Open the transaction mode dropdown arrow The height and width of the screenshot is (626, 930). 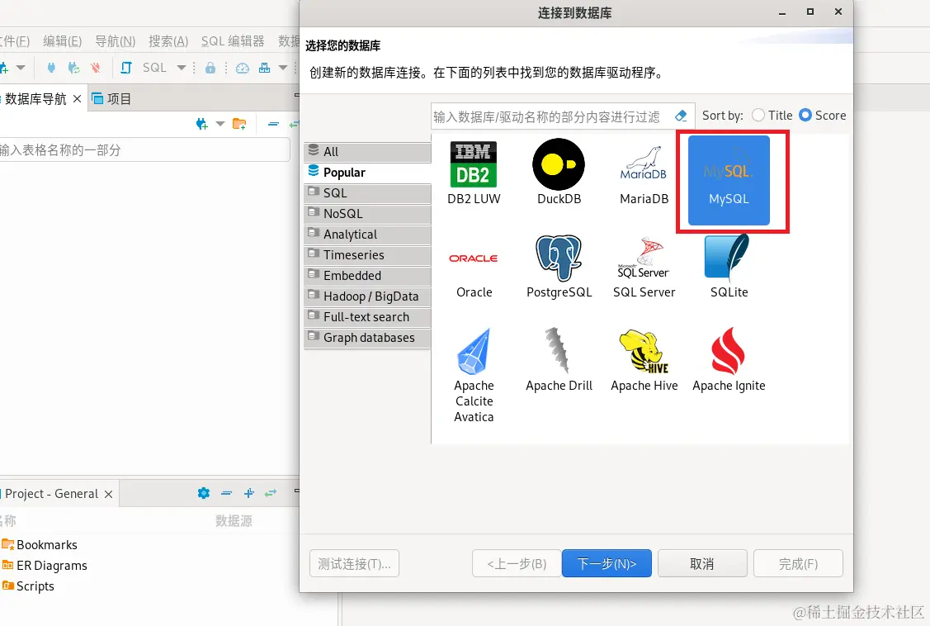coord(282,67)
